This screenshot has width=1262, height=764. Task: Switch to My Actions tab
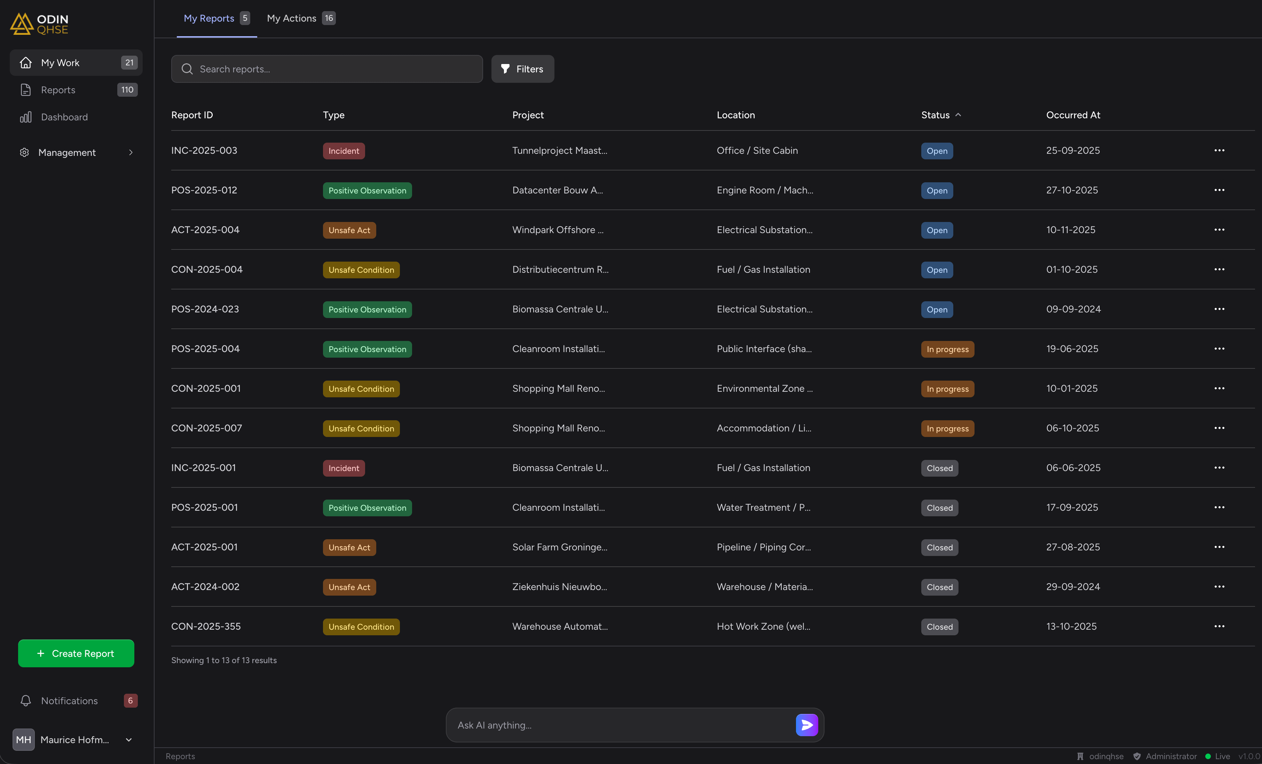(x=301, y=18)
